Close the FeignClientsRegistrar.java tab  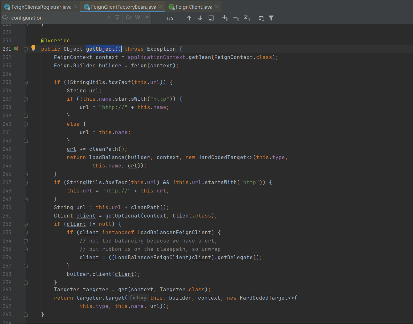(x=76, y=7)
